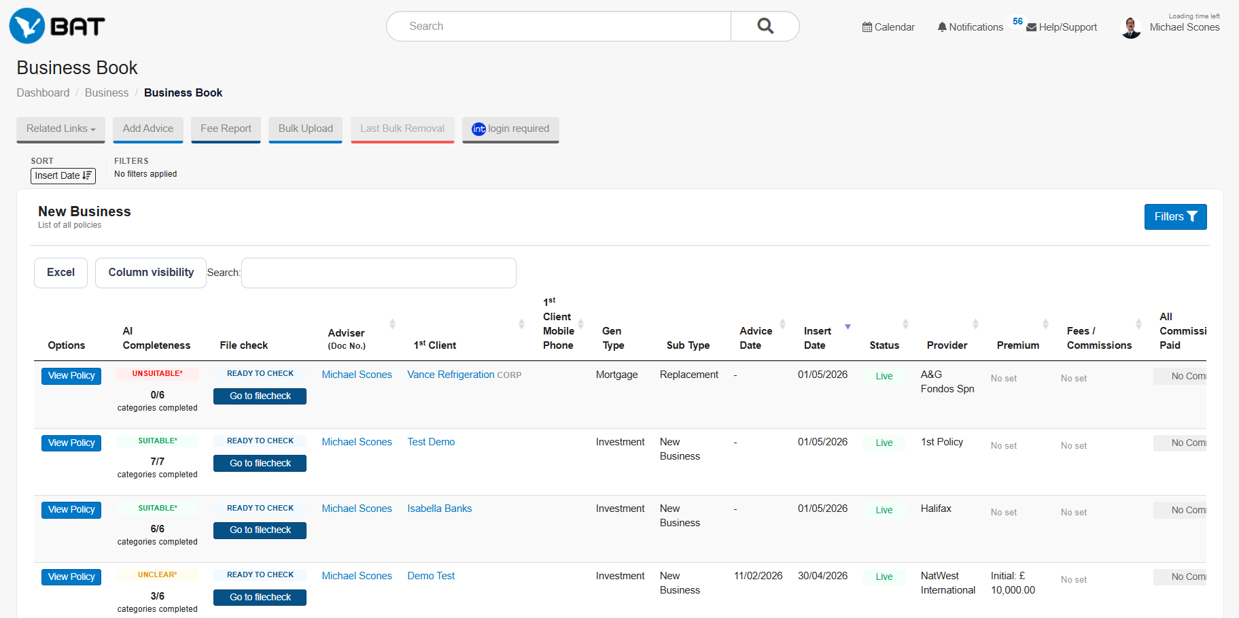
Task: Click No Comm button in Vance row
Action: [1180, 377]
